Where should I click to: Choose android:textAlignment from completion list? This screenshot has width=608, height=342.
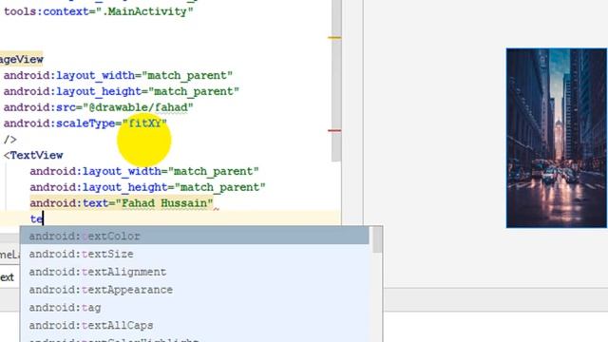click(195, 272)
